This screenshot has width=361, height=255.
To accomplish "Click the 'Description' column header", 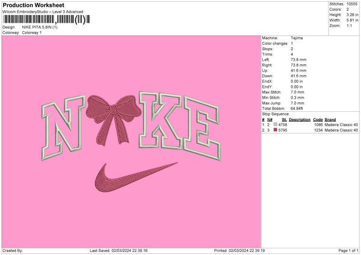I will [x=300, y=120].
